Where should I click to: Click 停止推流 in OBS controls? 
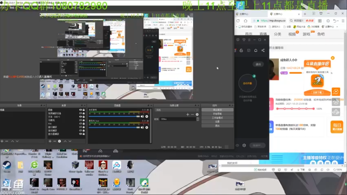tap(217, 110)
